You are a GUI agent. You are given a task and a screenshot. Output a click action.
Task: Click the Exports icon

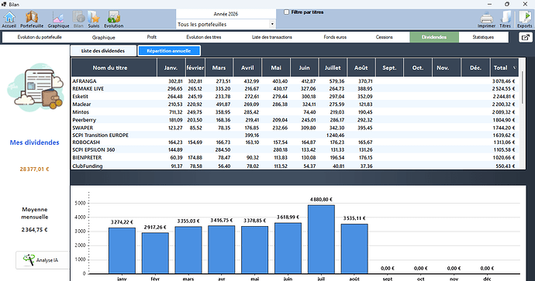524,20
